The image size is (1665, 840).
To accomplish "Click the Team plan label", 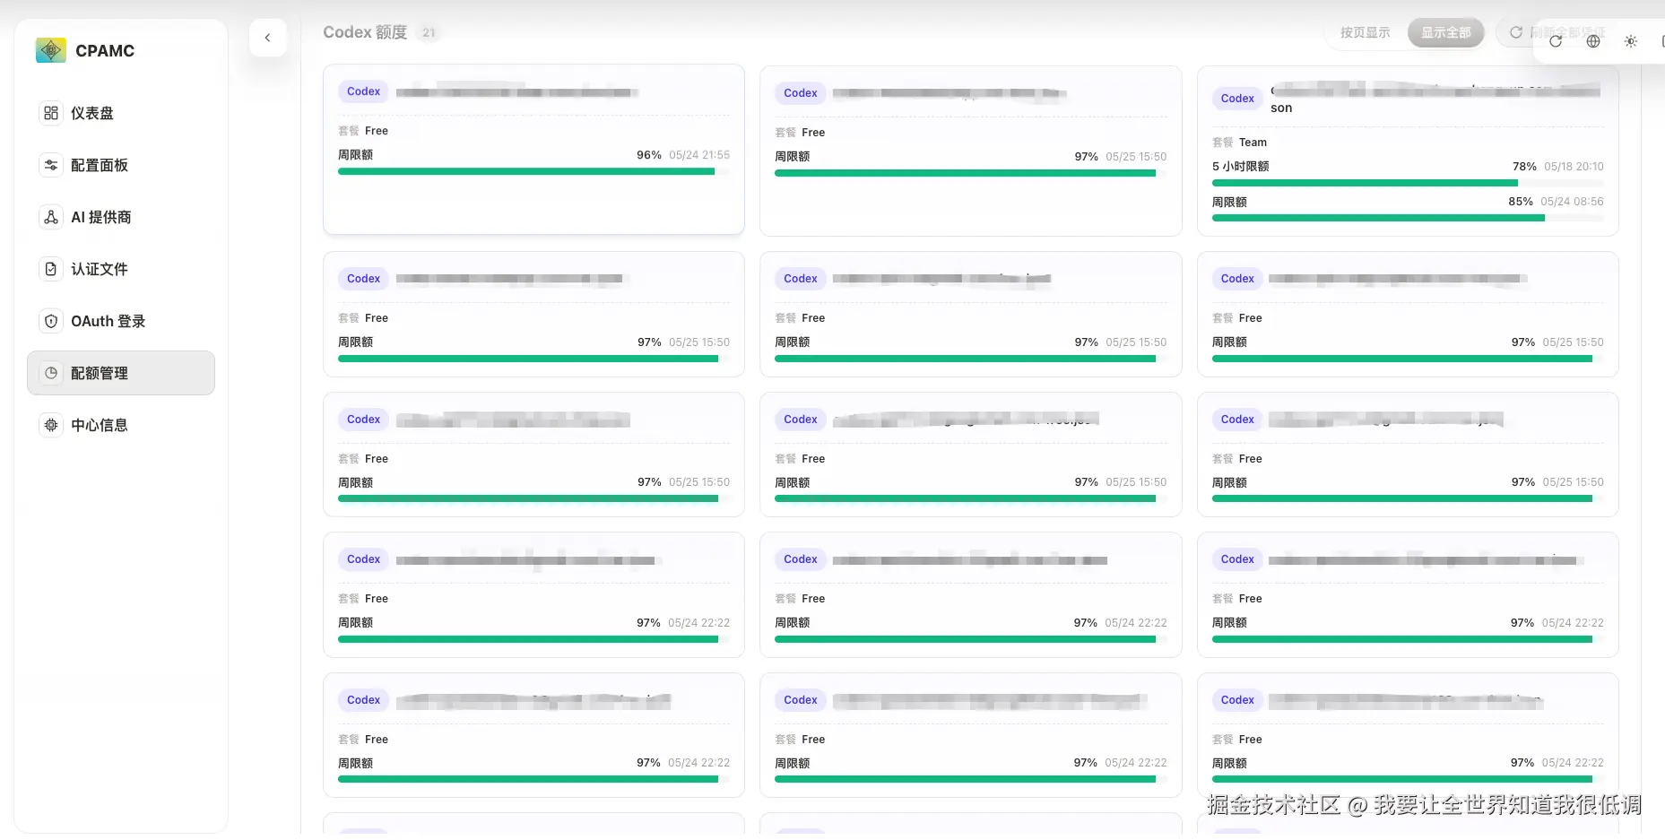I will tap(1253, 143).
